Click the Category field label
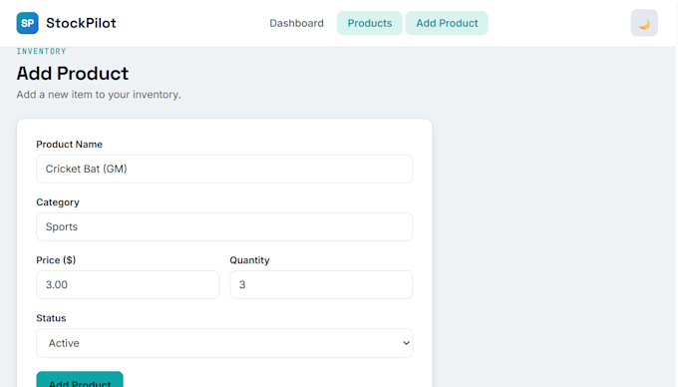 point(58,201)
